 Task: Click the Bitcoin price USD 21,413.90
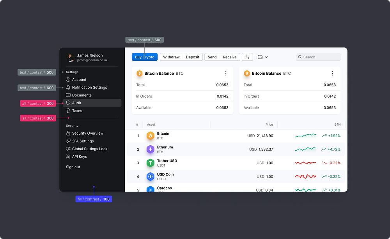(x=260, y=136)
